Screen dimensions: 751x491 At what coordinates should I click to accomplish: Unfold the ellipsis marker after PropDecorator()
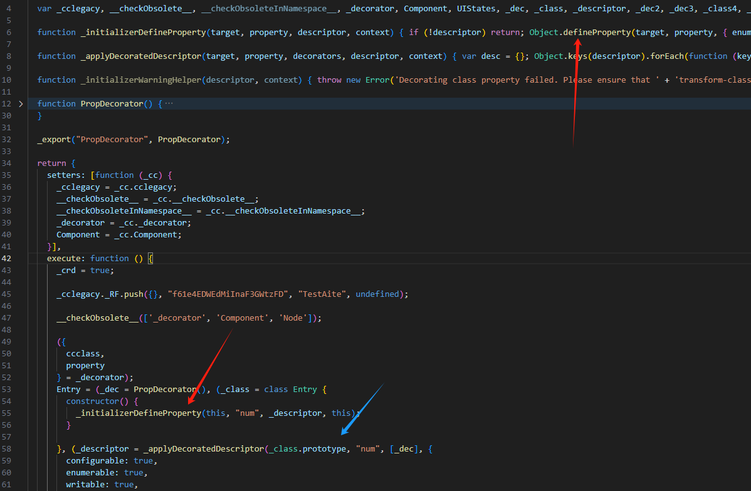tap(169, 103)
